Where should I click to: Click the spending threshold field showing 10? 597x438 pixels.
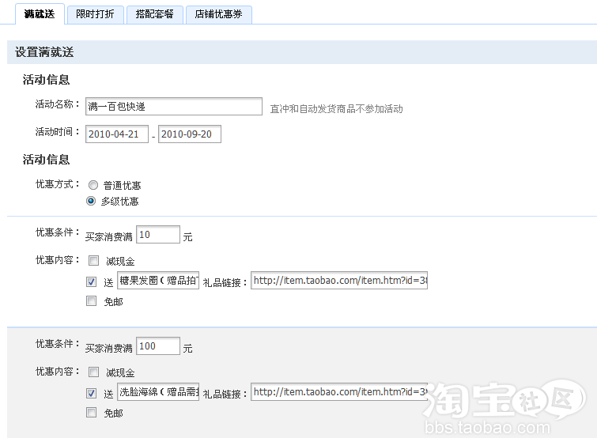pos(157,235)
